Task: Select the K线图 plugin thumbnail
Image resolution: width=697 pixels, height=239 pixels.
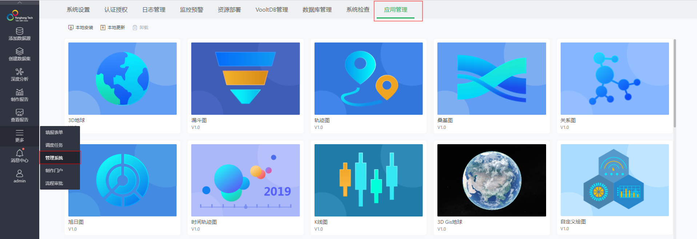Action: point(368,180)
